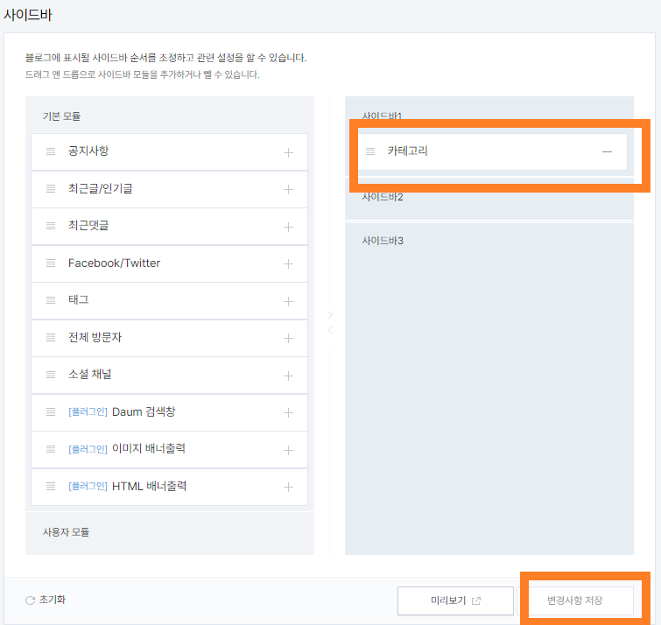Image resolution: width=661 pixels, height=625 pixels.
Task: Open the 미리보기 preview button
Action: tap(455, 600)
